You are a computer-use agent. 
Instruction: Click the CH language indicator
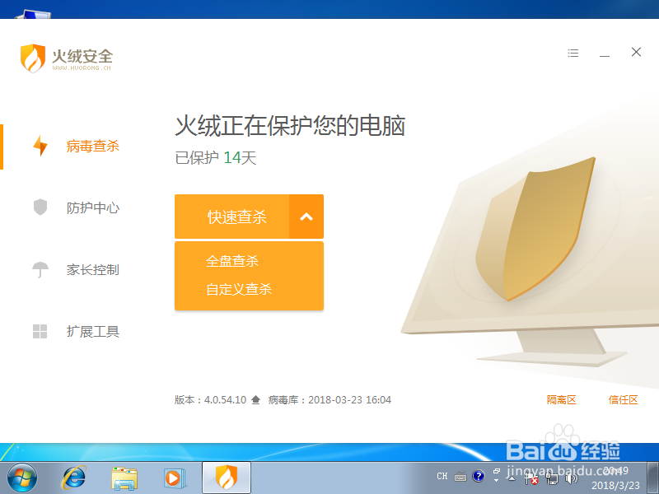coord(442,477)
